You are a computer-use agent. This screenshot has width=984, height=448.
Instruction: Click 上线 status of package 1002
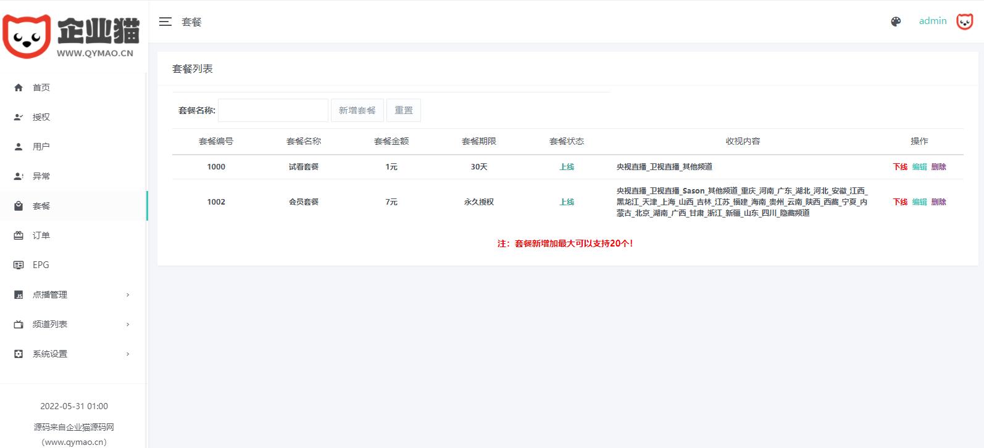(x=567, y=202)
